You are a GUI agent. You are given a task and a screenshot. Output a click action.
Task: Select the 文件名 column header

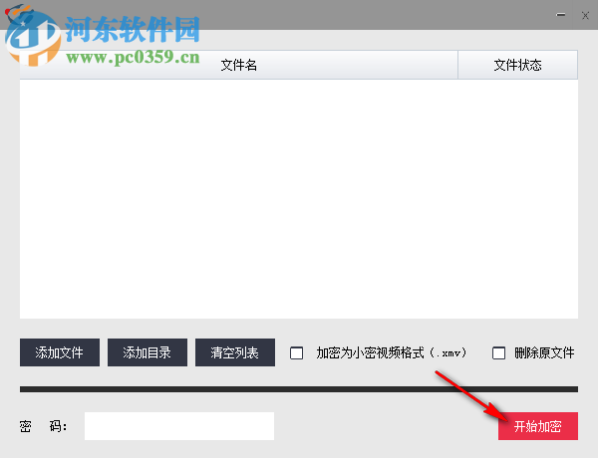tap(239, 65)
